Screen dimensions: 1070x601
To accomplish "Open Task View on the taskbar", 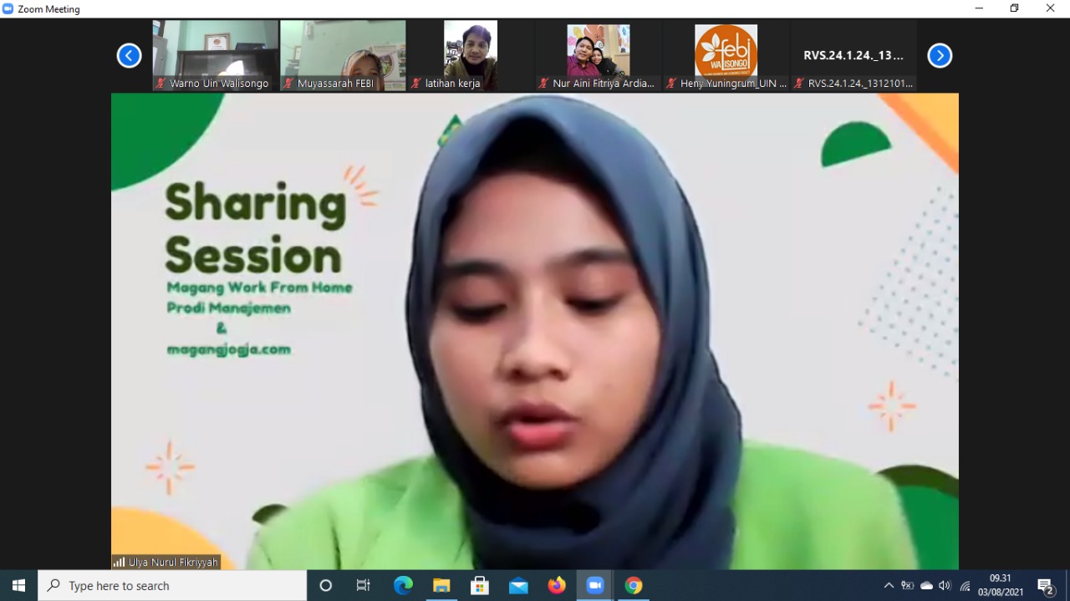I will 364,585.
